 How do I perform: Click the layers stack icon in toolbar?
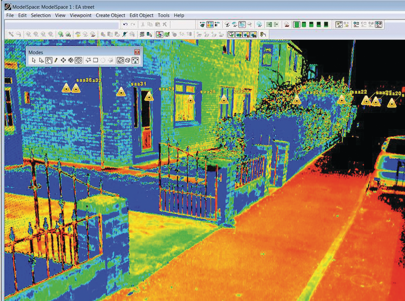tap(142, 34)
